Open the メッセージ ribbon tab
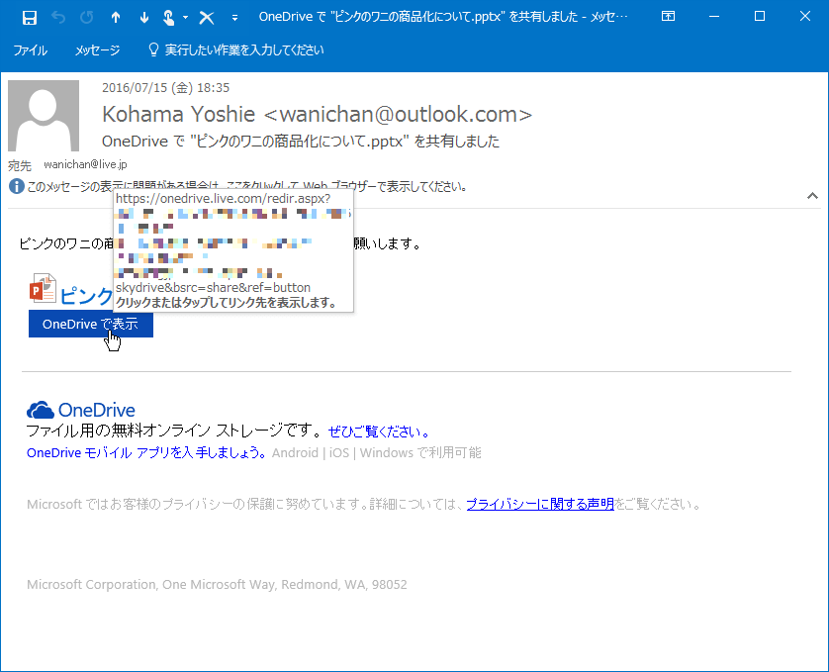 point(97,50)
